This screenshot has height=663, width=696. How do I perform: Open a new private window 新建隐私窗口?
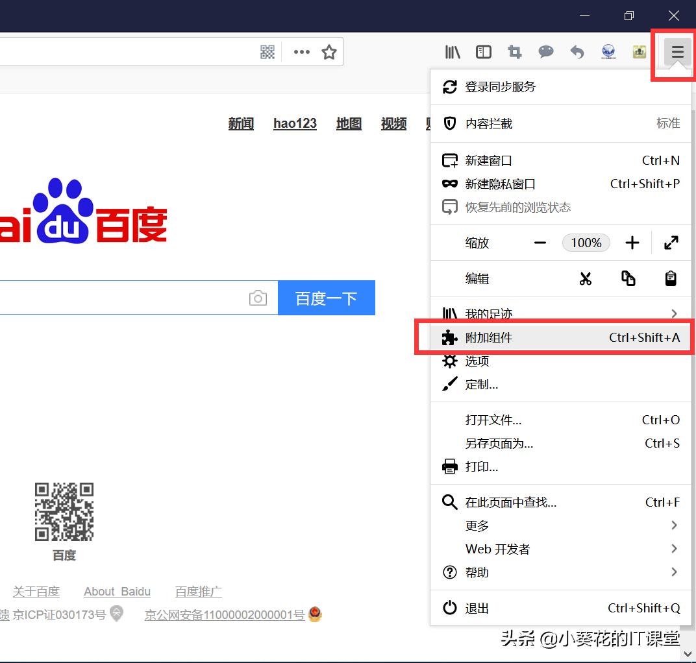pos(500,184)
